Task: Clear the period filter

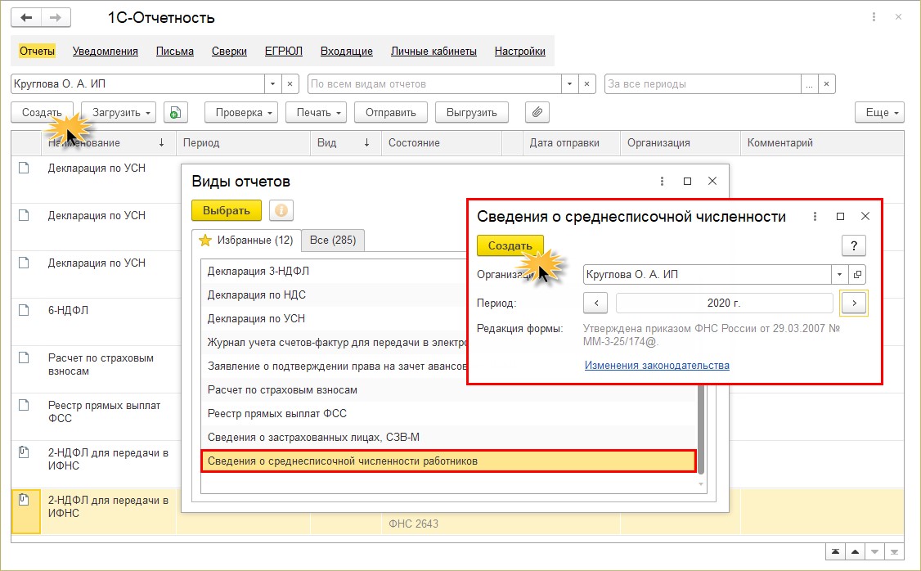Action: tap(826, 84)
